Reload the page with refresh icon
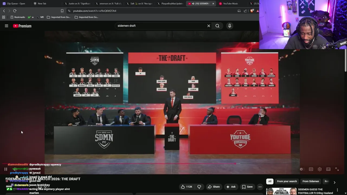Image resolution: width=347 pixels, height=195 pixels. (15, 11)
